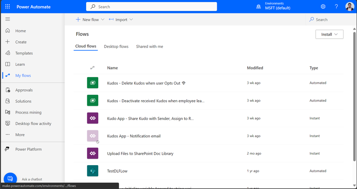
Task: Click the scrollbar up arrow
Action: [354, 29]
